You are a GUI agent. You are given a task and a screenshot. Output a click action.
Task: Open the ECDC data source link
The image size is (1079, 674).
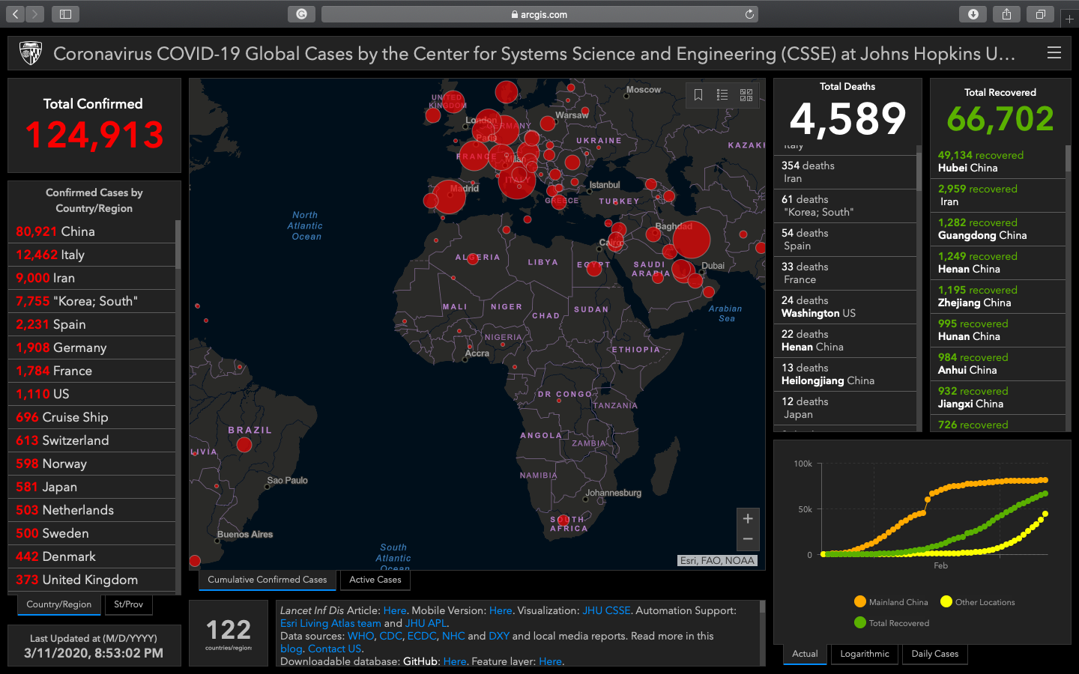[422, 636]
